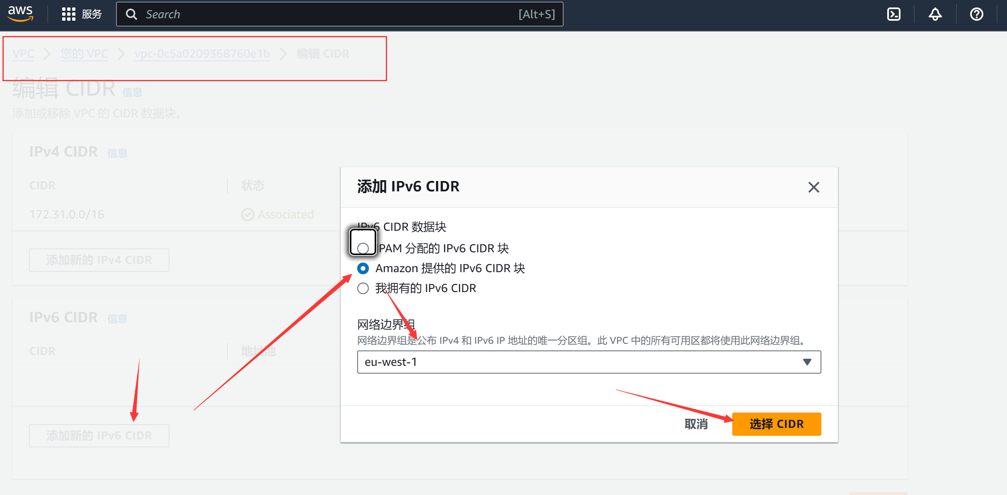
Task: Close the 添加 IPv6 CIDR dialog
Action: click(x=813, y=187)
